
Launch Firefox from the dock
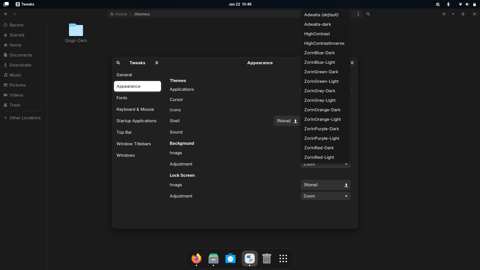coord(196,258)
